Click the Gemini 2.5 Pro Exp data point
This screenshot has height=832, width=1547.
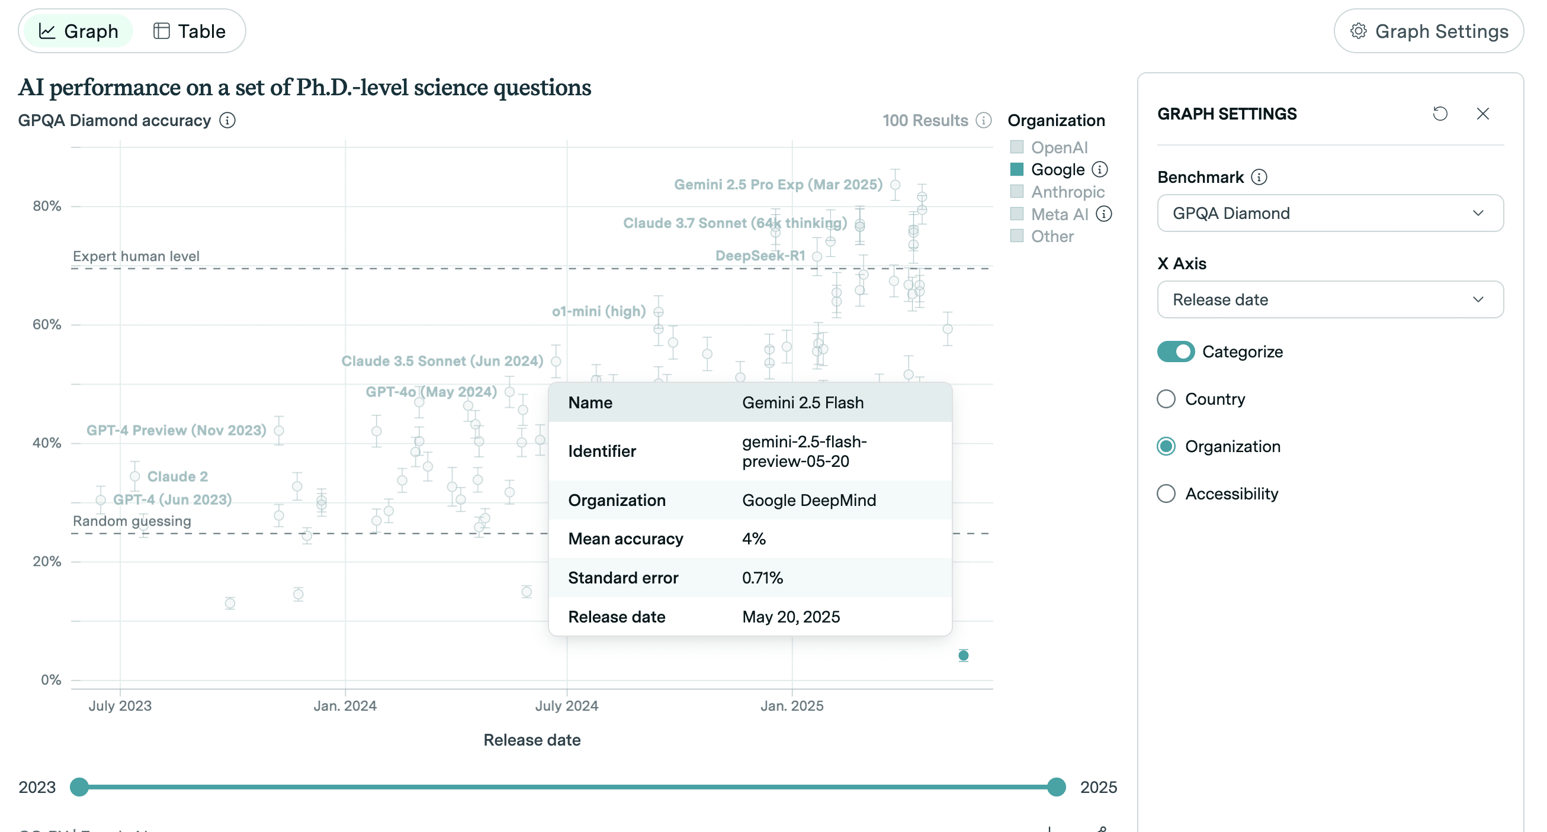point(896,185)
